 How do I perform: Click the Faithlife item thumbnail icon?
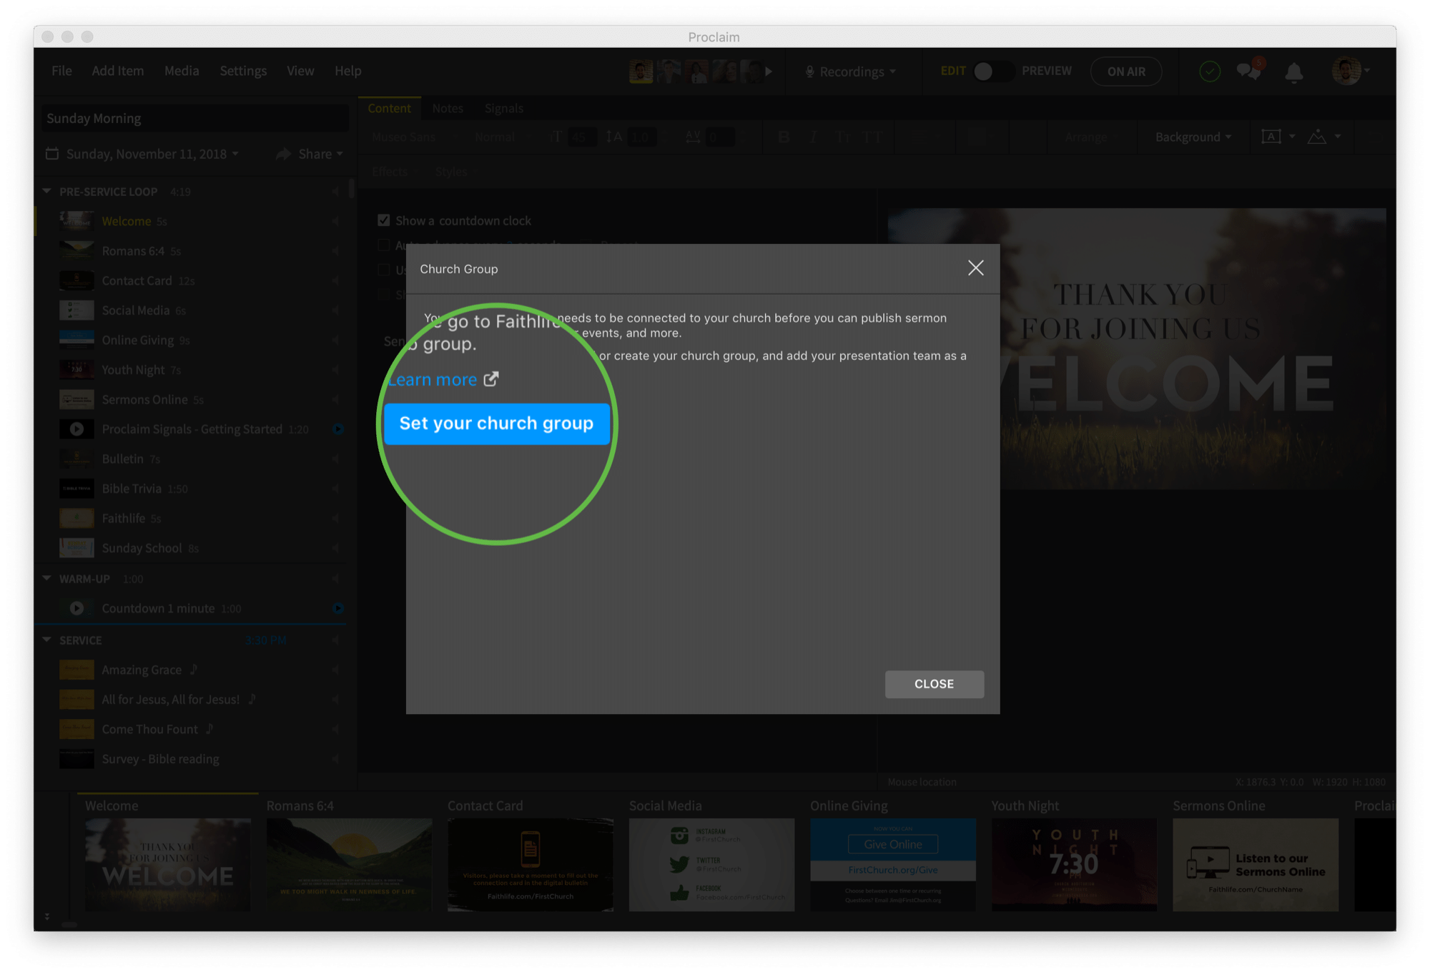(77, 518)
